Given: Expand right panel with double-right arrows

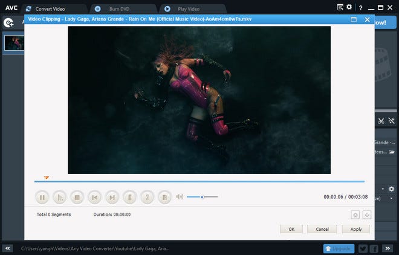Looking at the screenshot, I should [x=388, y=248].
